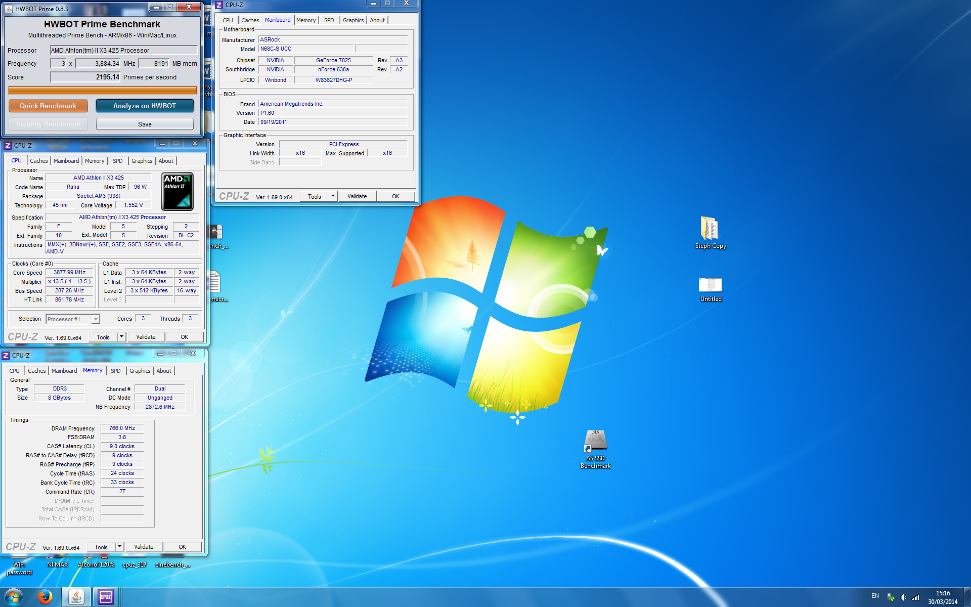Select Mainboard tab in CPU-Z Memory window
This screenshot has width=971, height=607.
pyautogui.click(x=64, y=371)
